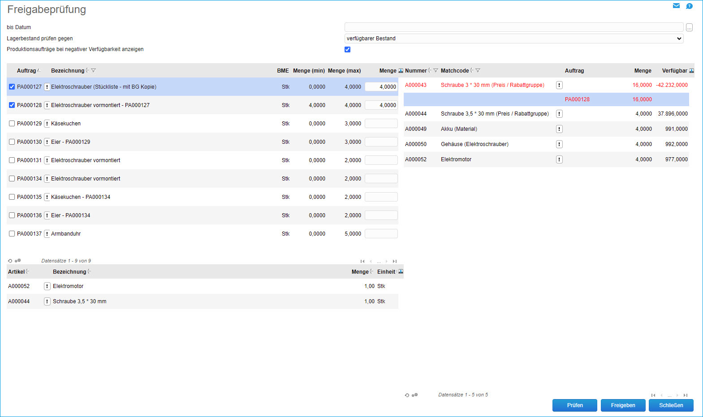Click column settings icon next to Verfügbar header
This screenshot has width=703, height=417.
click(x=691, y=71)
